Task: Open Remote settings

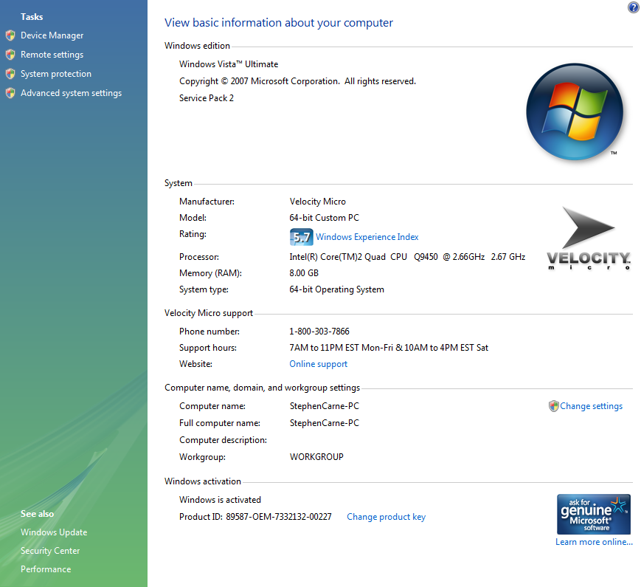Action: point(52,55)
